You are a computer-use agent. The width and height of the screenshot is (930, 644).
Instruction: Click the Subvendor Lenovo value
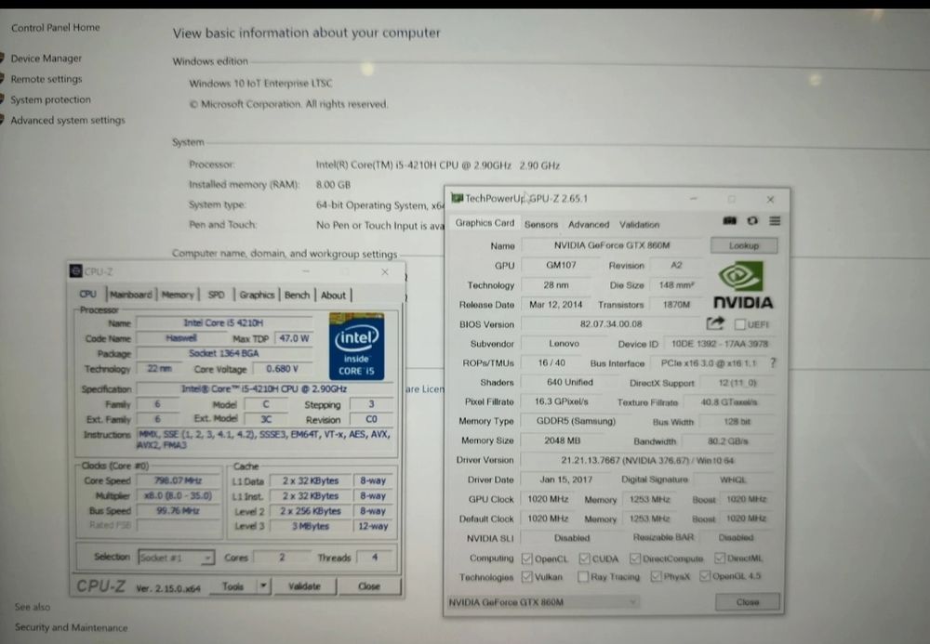564,344
